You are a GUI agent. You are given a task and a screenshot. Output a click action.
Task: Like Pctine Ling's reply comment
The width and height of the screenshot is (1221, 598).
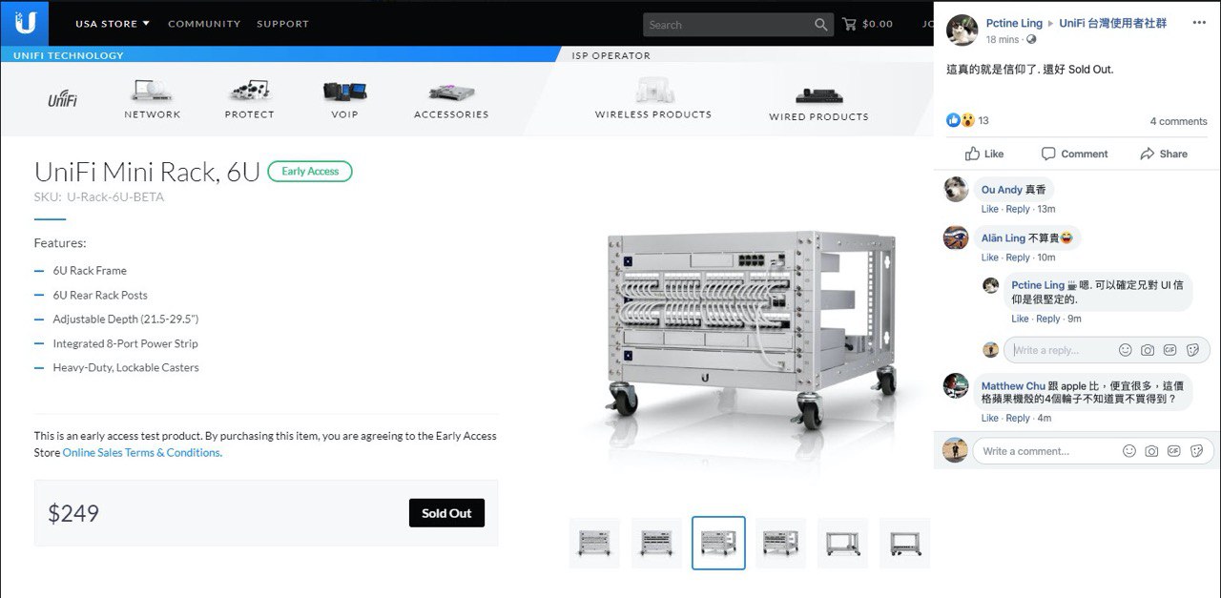pyautogui.click(x=1020, y=319)
